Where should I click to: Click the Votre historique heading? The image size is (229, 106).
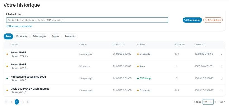click(22, 5)
